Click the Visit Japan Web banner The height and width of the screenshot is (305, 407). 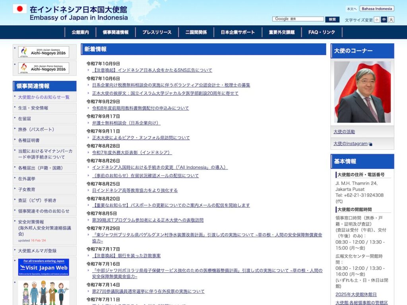43,267
